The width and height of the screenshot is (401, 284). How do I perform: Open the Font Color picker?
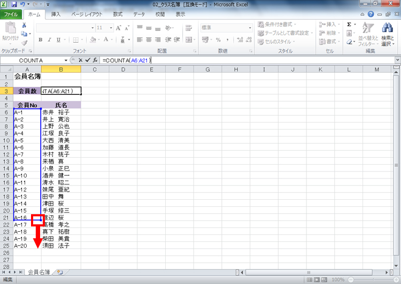pyautogui.click(x=106, y=39)
